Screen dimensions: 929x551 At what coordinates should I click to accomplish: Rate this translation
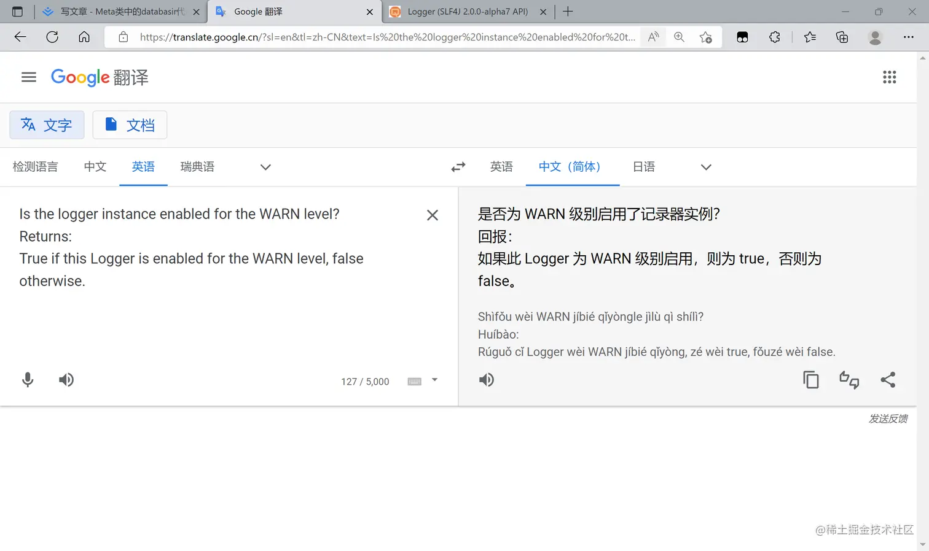(x=849, y=380)
